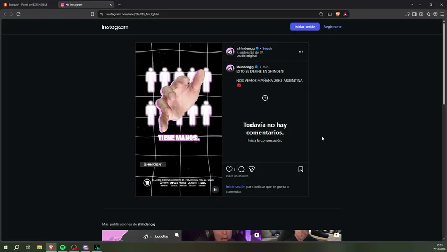Viewport: 447px width, 252px height.
Task: Open second related reel thumbnail
Action: point(222,236)
